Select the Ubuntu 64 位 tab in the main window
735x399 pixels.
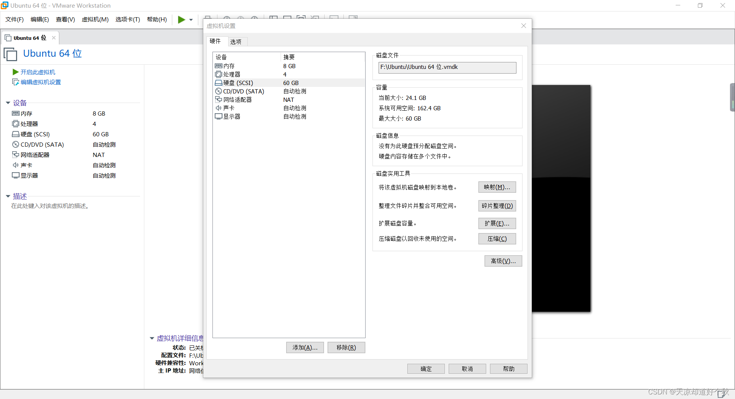tap(30, 38)
